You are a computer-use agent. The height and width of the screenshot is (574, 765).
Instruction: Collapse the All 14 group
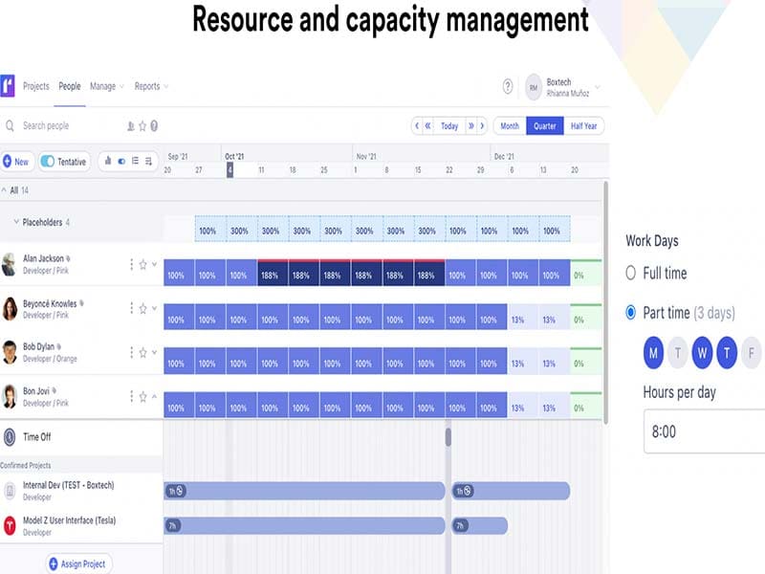pyautogui.click(x=4, y=189)
